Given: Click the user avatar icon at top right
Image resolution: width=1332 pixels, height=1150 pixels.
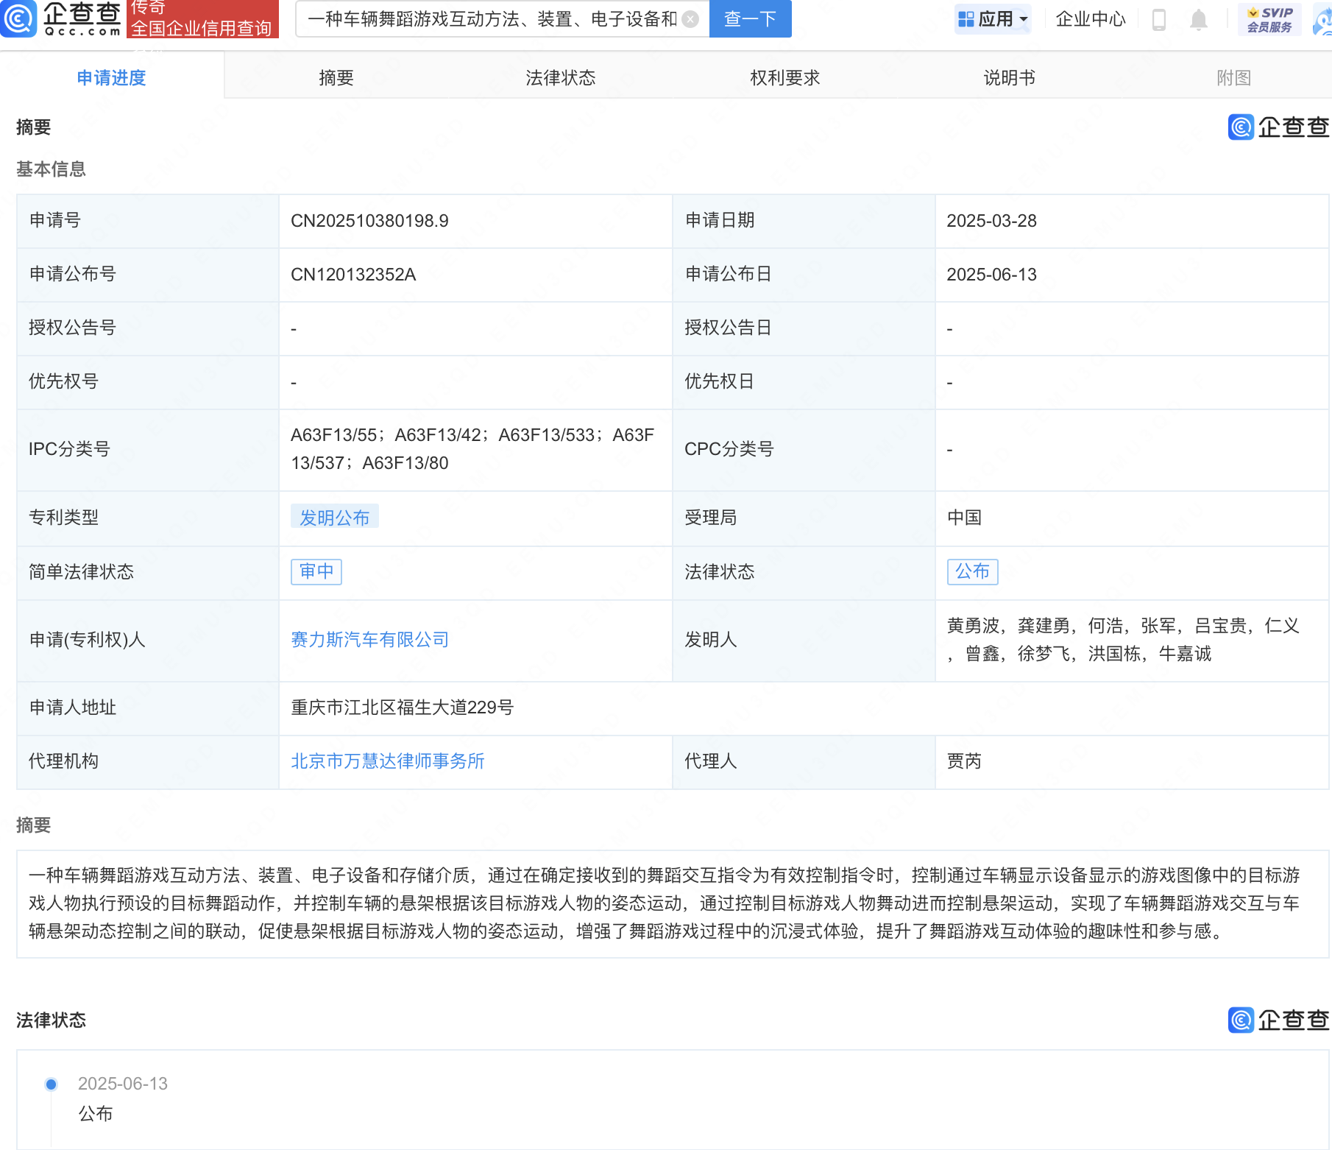Looking at the screenshot, I should click(x=1323, y=21).
